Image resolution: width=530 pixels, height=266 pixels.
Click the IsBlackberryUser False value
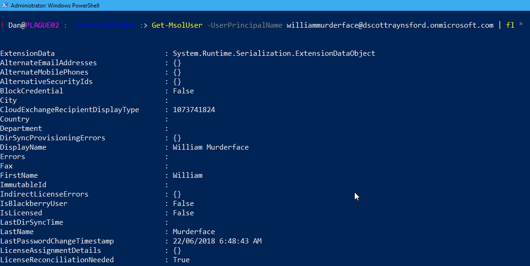(x=183, y=204)
